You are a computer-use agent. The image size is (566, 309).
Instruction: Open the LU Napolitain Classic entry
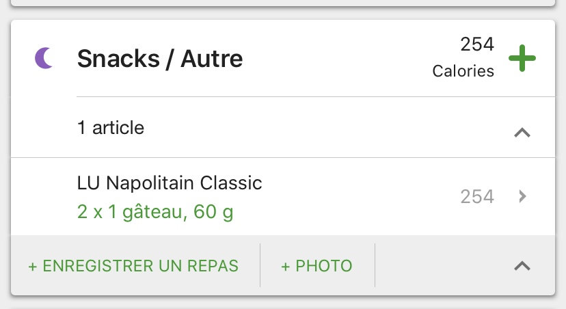click(170, 183)
